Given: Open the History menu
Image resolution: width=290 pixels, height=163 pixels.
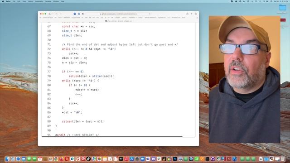Looking at the screenshot, I should point(30,1).
